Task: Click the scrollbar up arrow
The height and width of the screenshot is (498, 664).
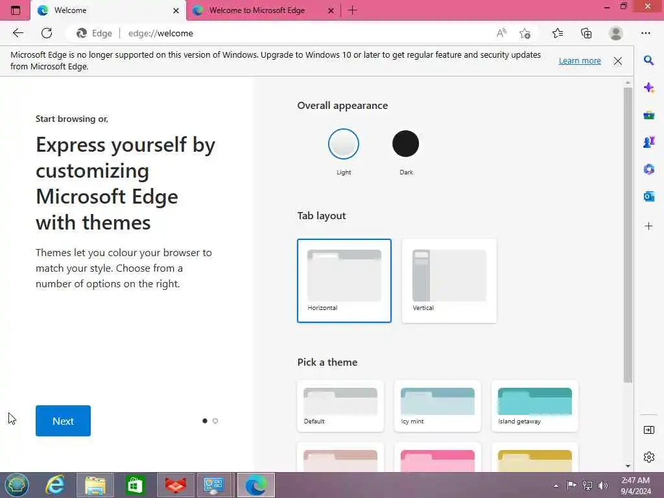Action: (628, 82)
